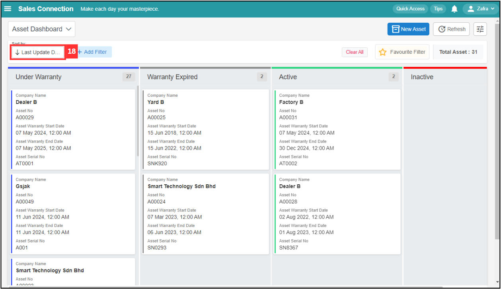Image resolution: width=501 pixels, height=289 pixels.
Task: Open the Yard B asset card
Action: tap(206, 129)
